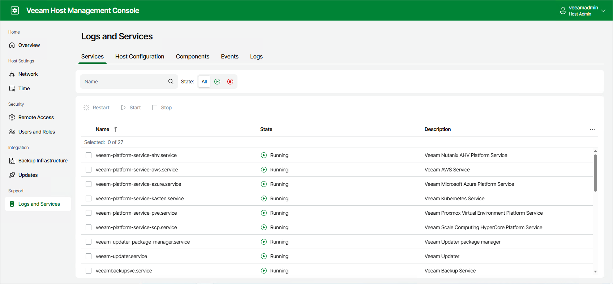
Task: Switch to the Host Configuration tab
Action: pos(140,57)
